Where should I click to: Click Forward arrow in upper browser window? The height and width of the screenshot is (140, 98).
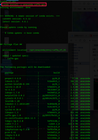pos(80,4)
